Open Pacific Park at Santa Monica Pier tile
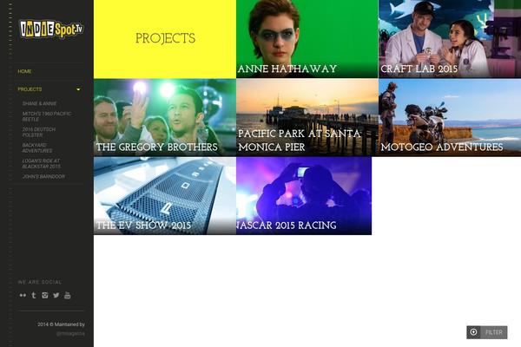The image size is (521, 347). tap(307, 118)
